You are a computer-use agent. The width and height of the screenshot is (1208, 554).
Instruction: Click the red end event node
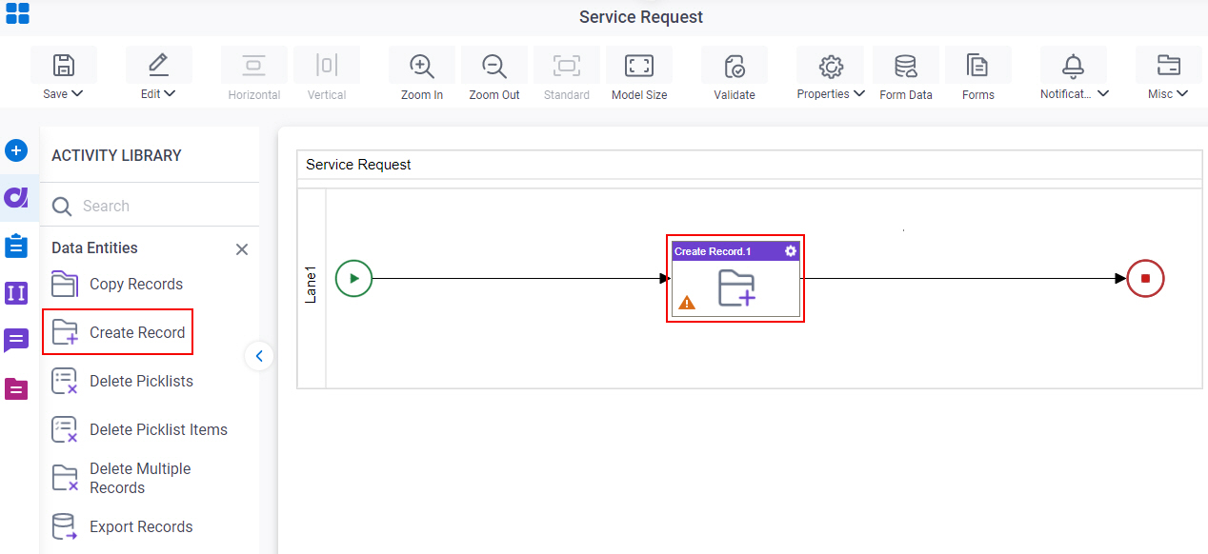click(1145, 279)
